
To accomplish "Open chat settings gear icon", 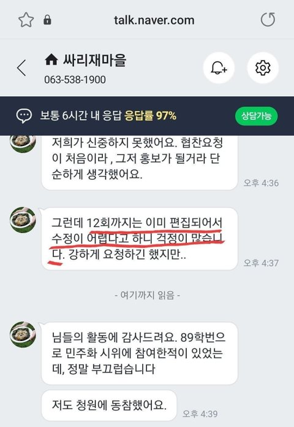I will click(263, 67).
